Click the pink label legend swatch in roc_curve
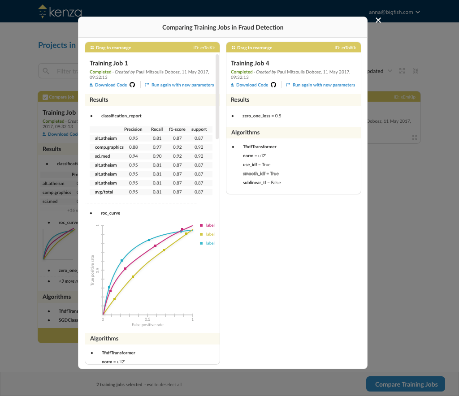Viewport: 459px width, 396px height. pyautogui.click(x=201, y=225)
